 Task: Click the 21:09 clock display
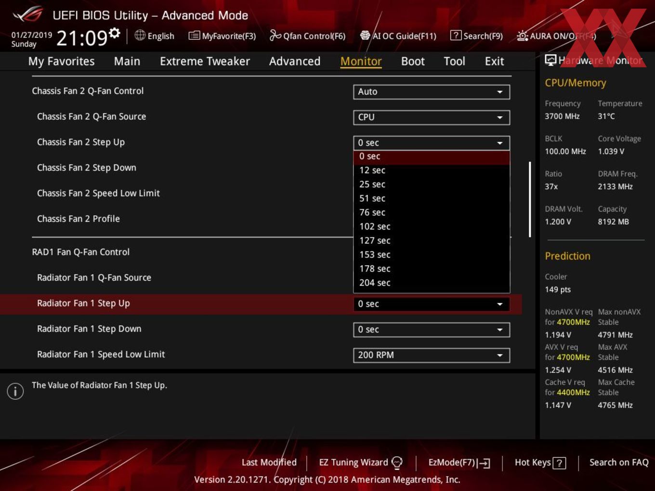pyautogui.click(x=82, y=38)
